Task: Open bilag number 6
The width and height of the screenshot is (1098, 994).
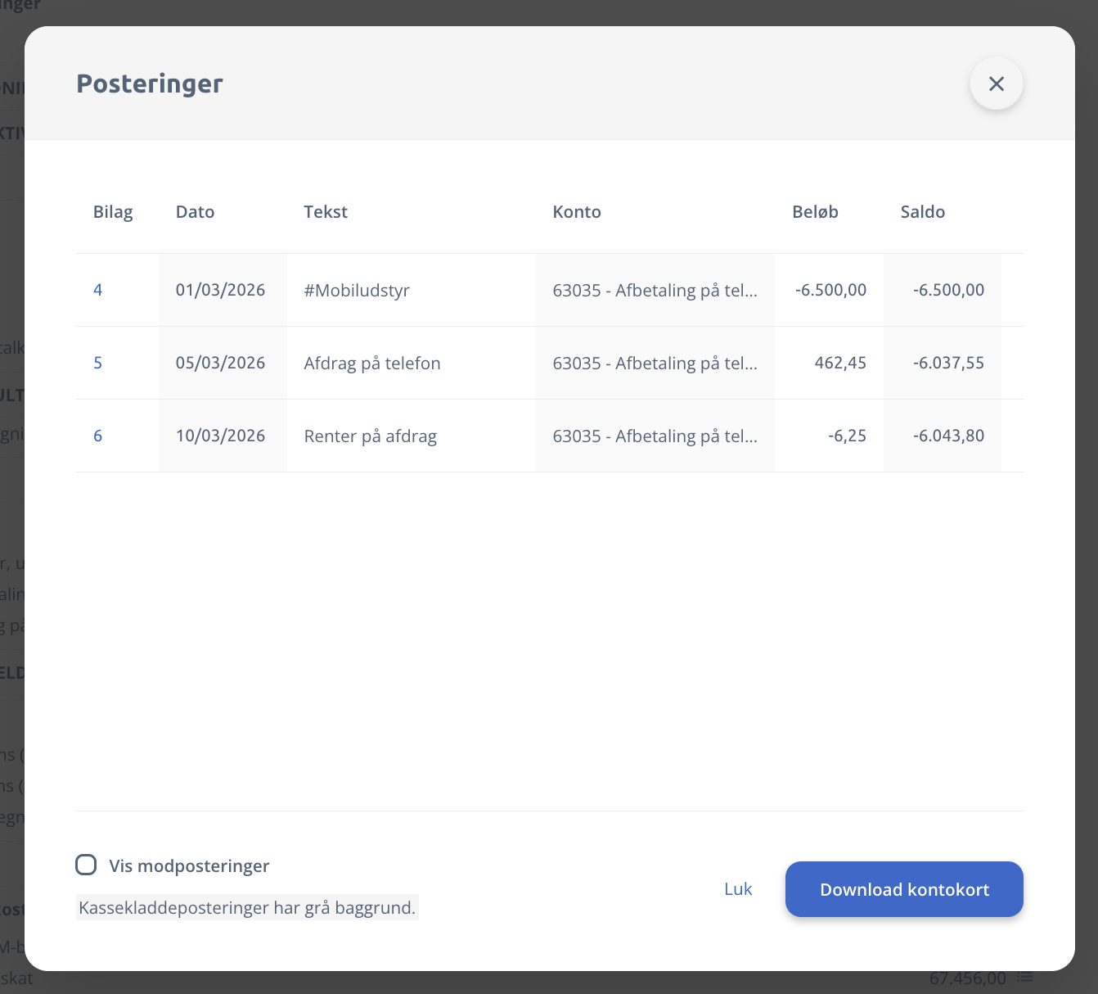Action: [97, 436]
